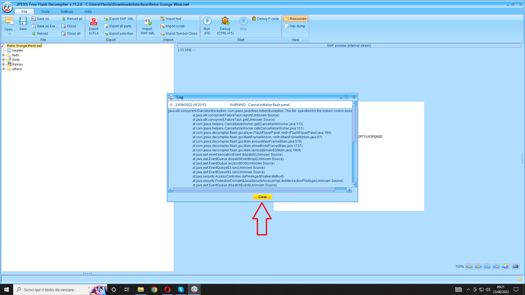The height and width of the screenshot is (295, 525).
Task: Maximize the Log window
Action: 347,98
